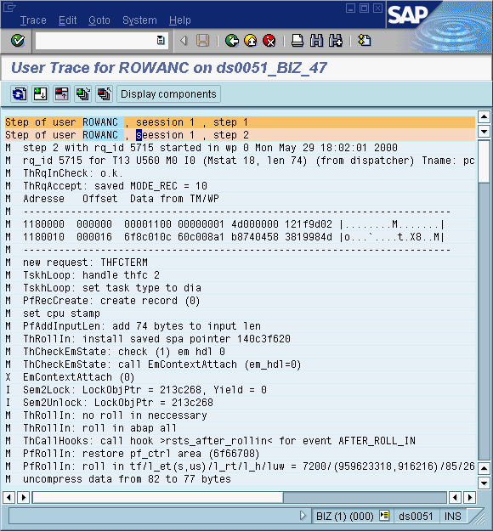Click the lower scroll-down arrow of the trace list

tap(484, 483)
